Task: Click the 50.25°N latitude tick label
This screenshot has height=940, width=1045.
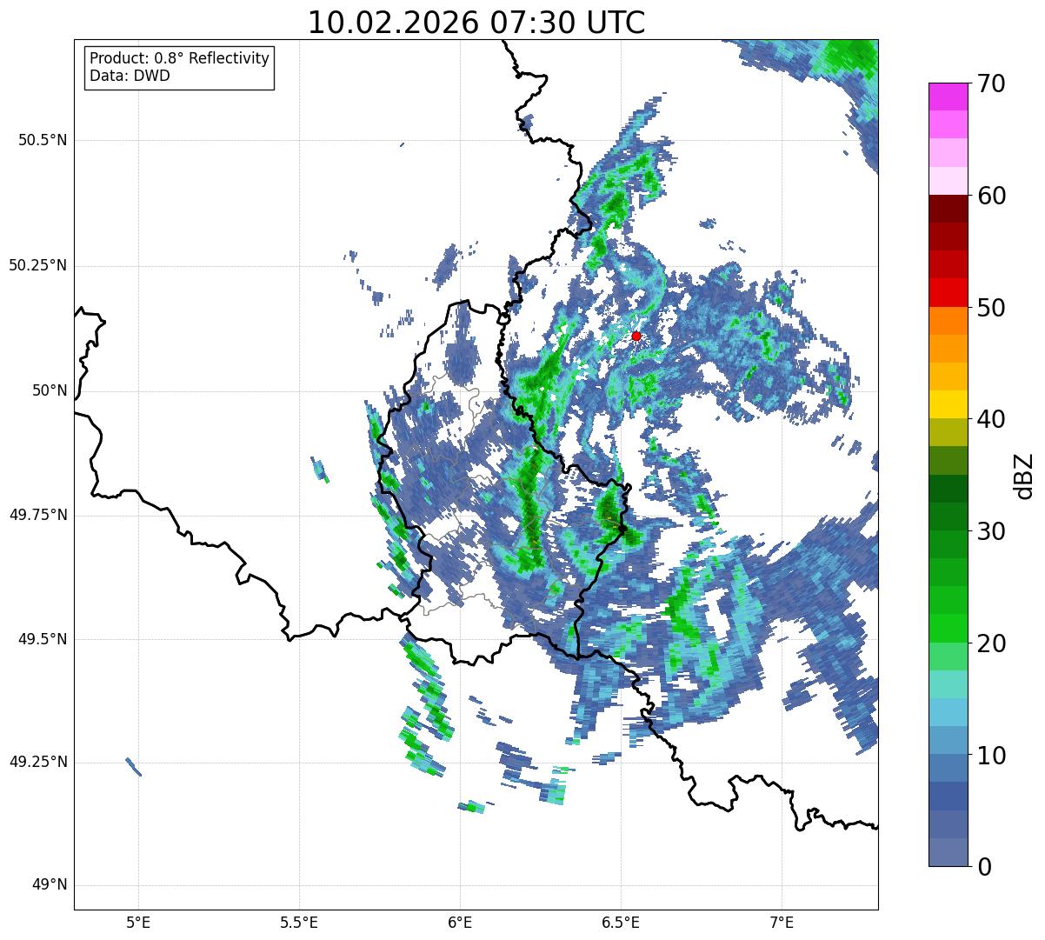Action: [37, 265]
